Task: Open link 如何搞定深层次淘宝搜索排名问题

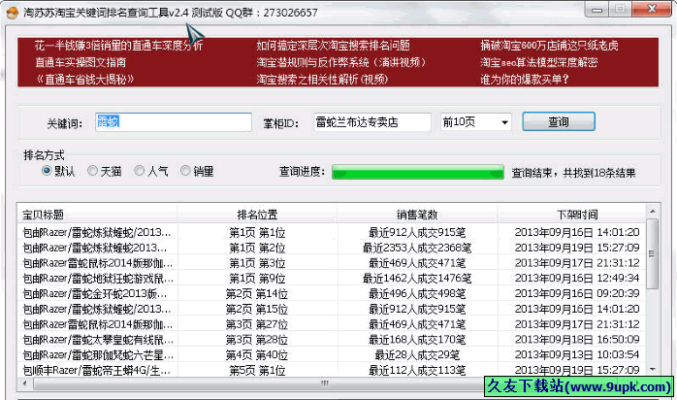Action: point(333,46)
